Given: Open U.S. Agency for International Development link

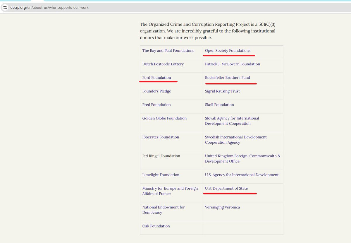Looking at the screenshot, I should [242, 175].
